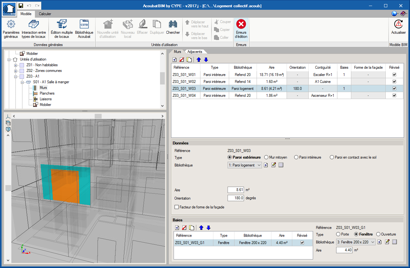Enable Facteur de forme de la façade checkbox
The width and height of the screenshot is (410, 268).
pos(176,207)
